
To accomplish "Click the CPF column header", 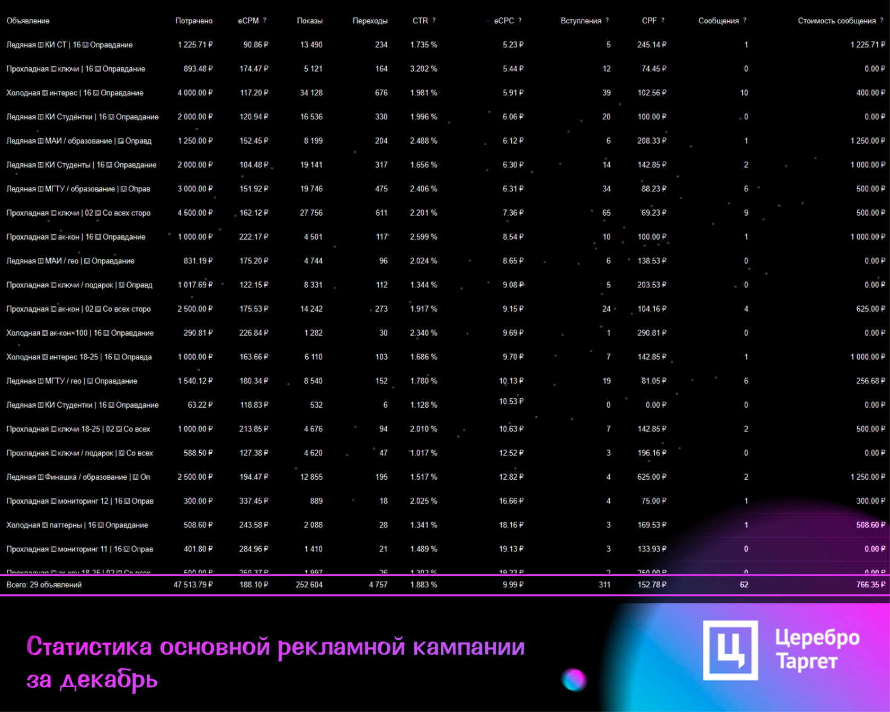I will coord(649,21).
